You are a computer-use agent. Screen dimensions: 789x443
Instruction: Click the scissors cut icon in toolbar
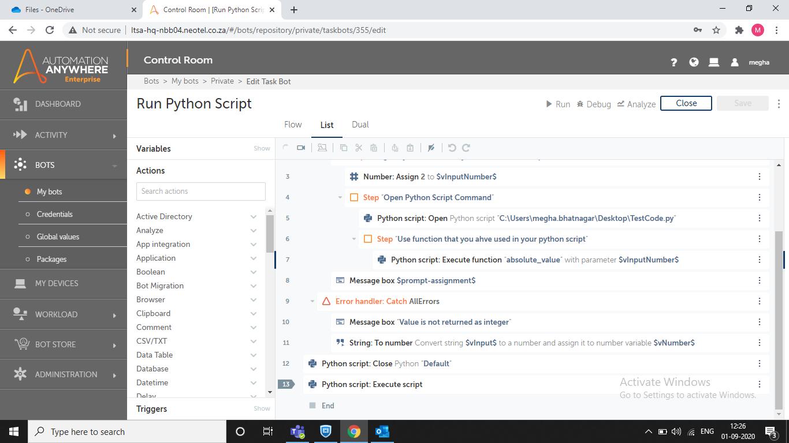pos(359,148)
